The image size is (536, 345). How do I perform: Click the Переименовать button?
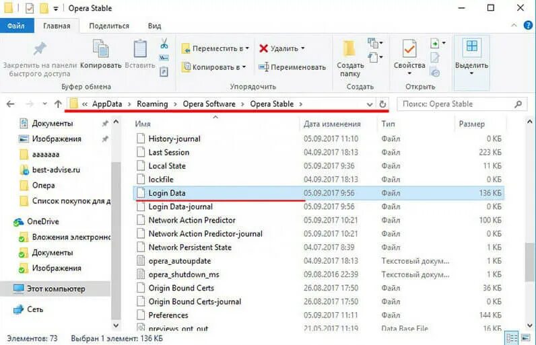coord(292,67)
